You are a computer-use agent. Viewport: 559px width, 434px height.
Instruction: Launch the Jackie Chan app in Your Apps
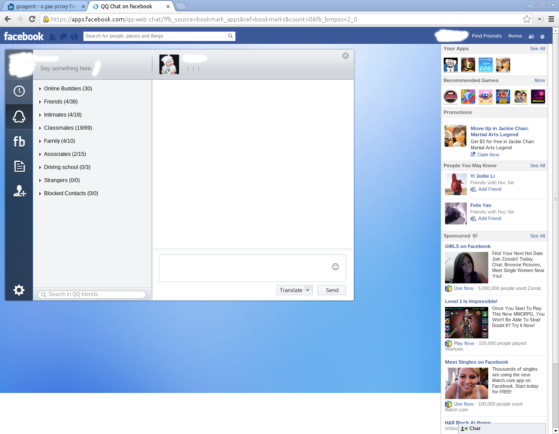[x=503, y=65]
